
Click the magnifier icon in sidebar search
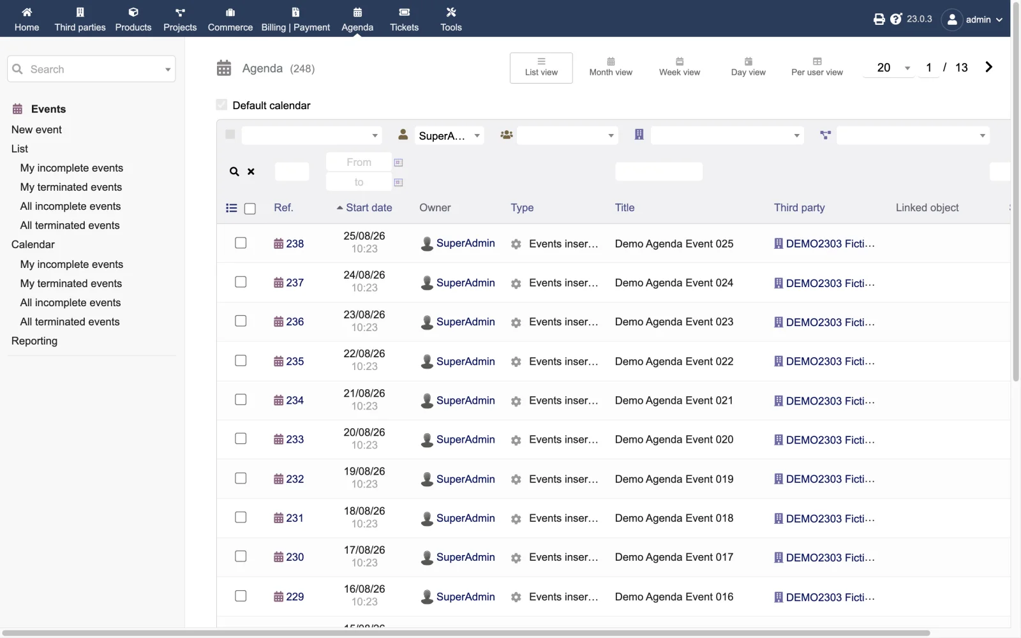pyautogui.click(x=18, y=69)
